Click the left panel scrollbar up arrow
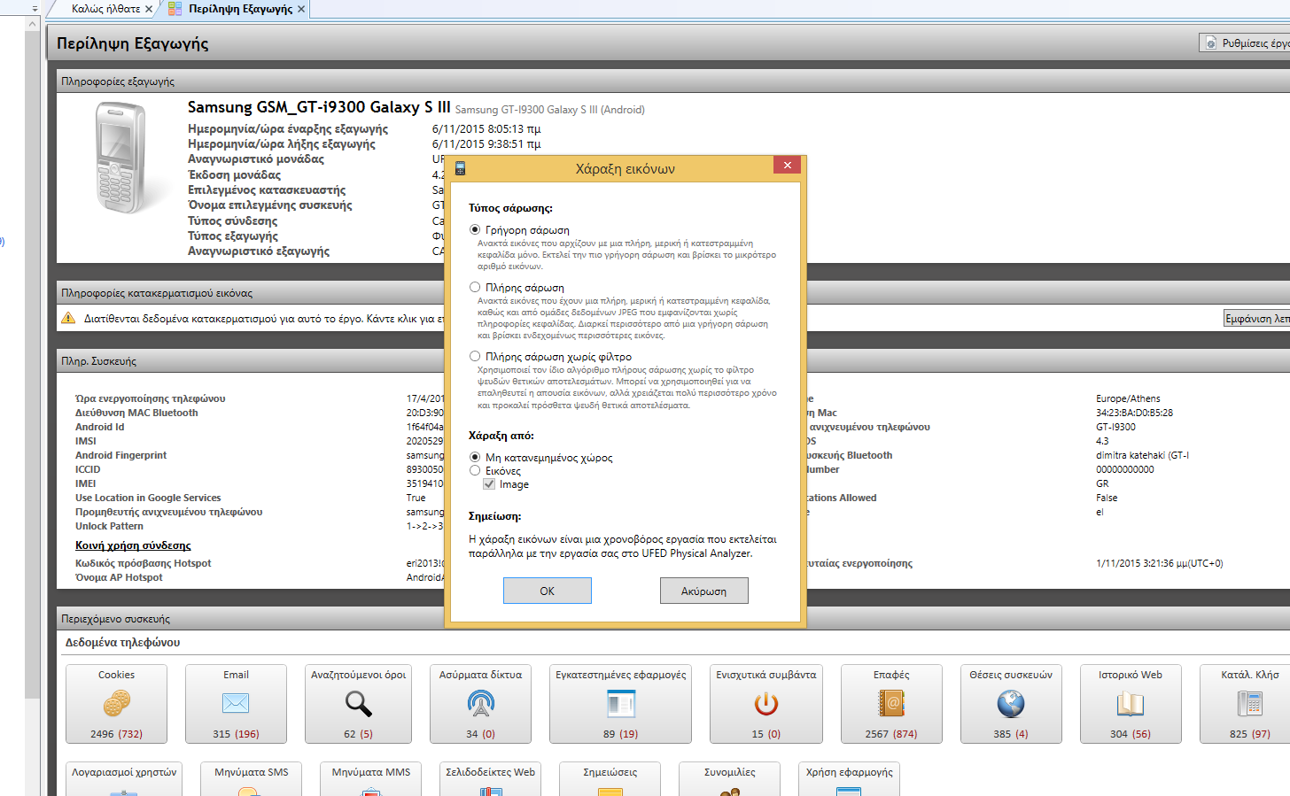Viewport: 1290px width, 796px height. 33,24
